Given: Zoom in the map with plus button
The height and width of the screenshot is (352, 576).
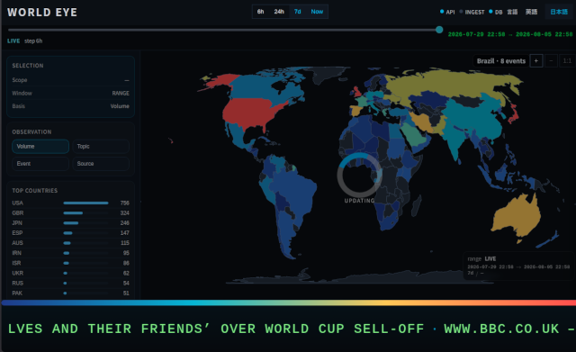Looking at the screenshot, I should [536, 61].
